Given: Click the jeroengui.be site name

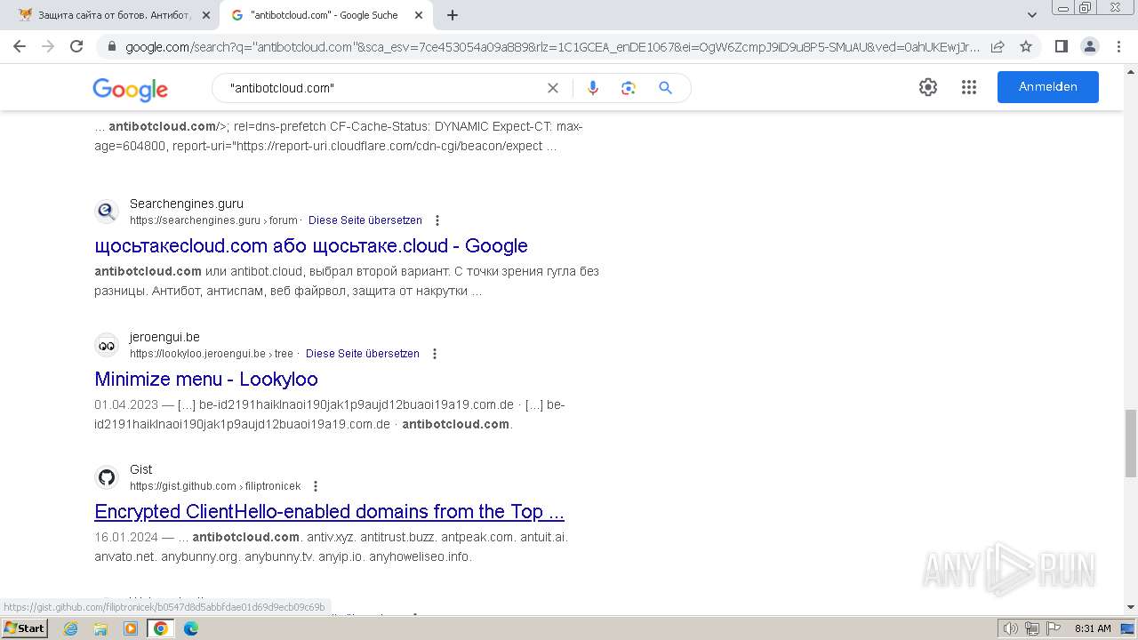Looking at the screenshot, I should [x=164, y=337].
